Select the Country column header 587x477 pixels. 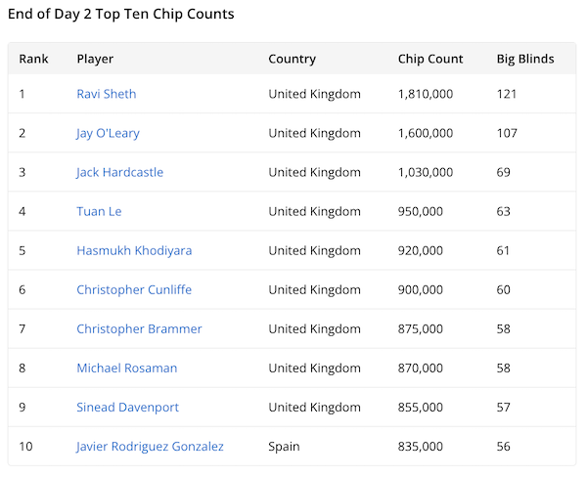click(292, 59)
